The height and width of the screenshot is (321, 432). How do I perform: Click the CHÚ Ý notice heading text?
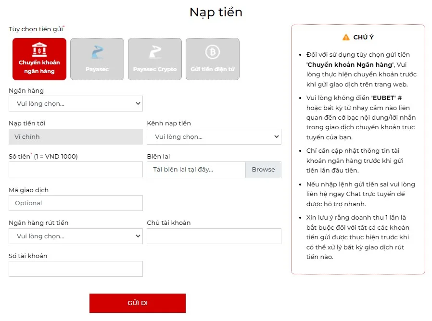(363, 37)
